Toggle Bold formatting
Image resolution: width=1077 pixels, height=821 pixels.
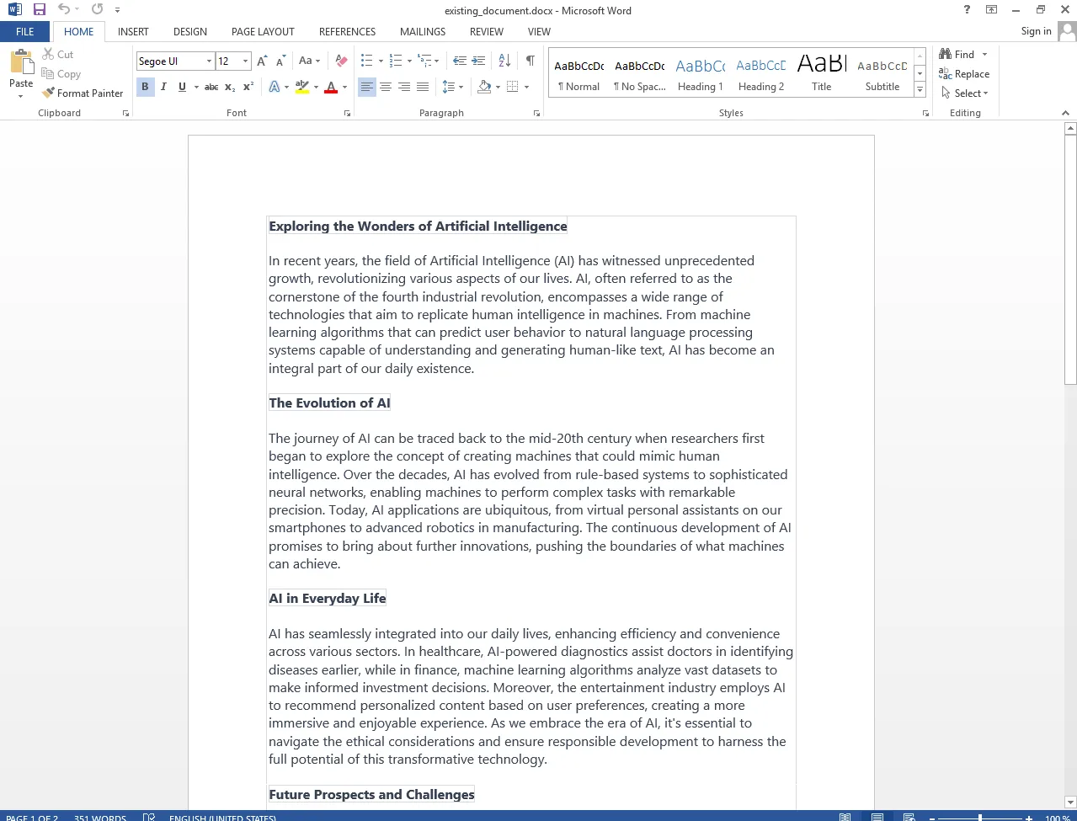(145, 87)
